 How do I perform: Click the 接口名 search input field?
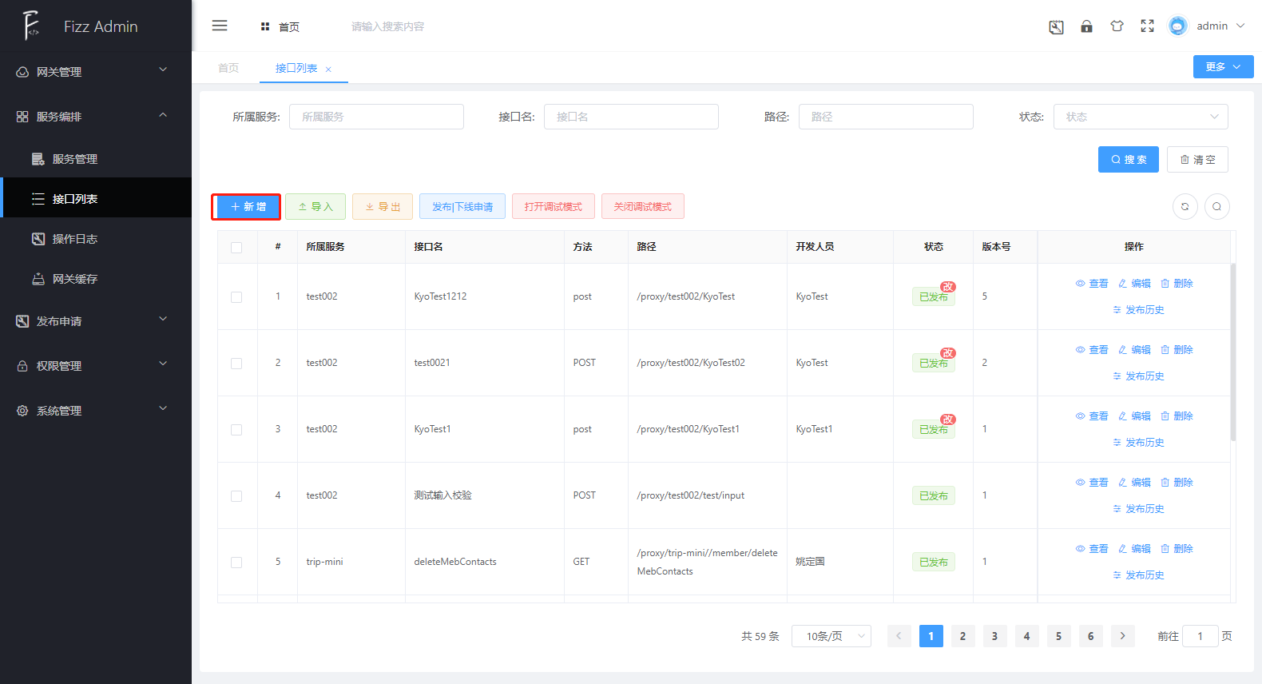[631, 117]
